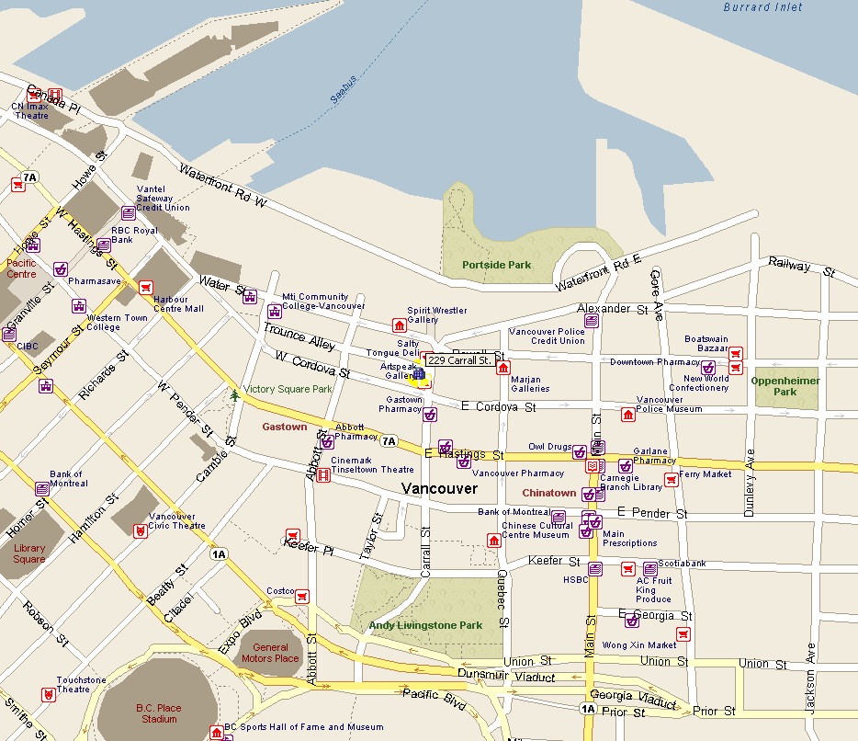The image size is (858, 741).
Task: Click the Touchstone Theatre mask icon
Action: (49, 695)
